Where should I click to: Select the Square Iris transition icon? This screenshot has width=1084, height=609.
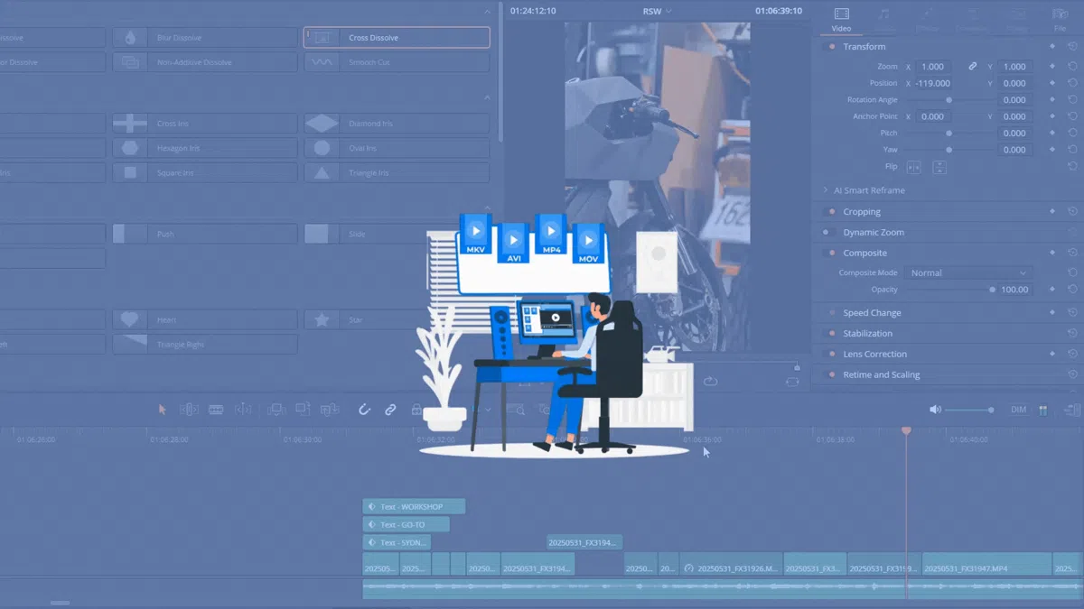[x=130, y=172]
